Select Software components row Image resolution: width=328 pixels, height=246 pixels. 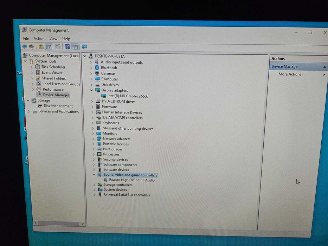pyautogui.click(x=120, y=164)
